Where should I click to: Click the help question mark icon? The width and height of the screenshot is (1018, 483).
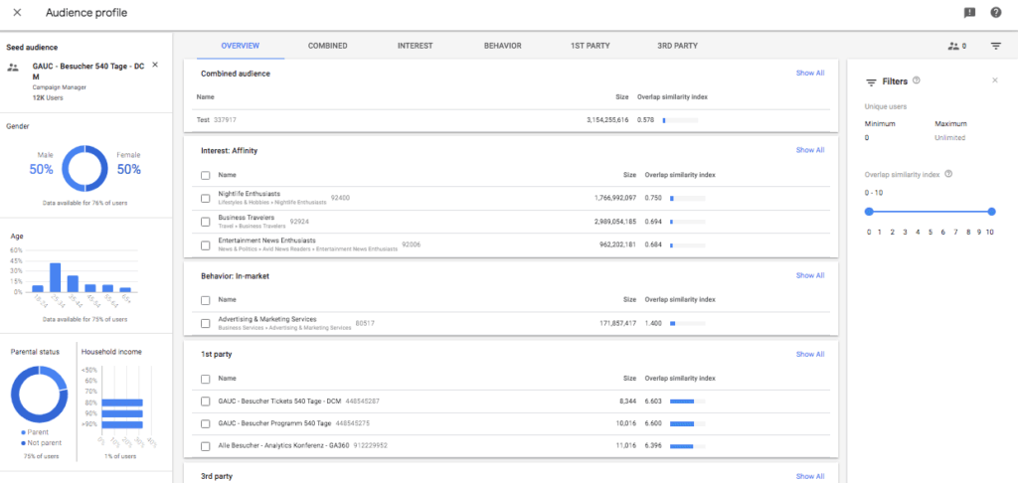point(995,13)
